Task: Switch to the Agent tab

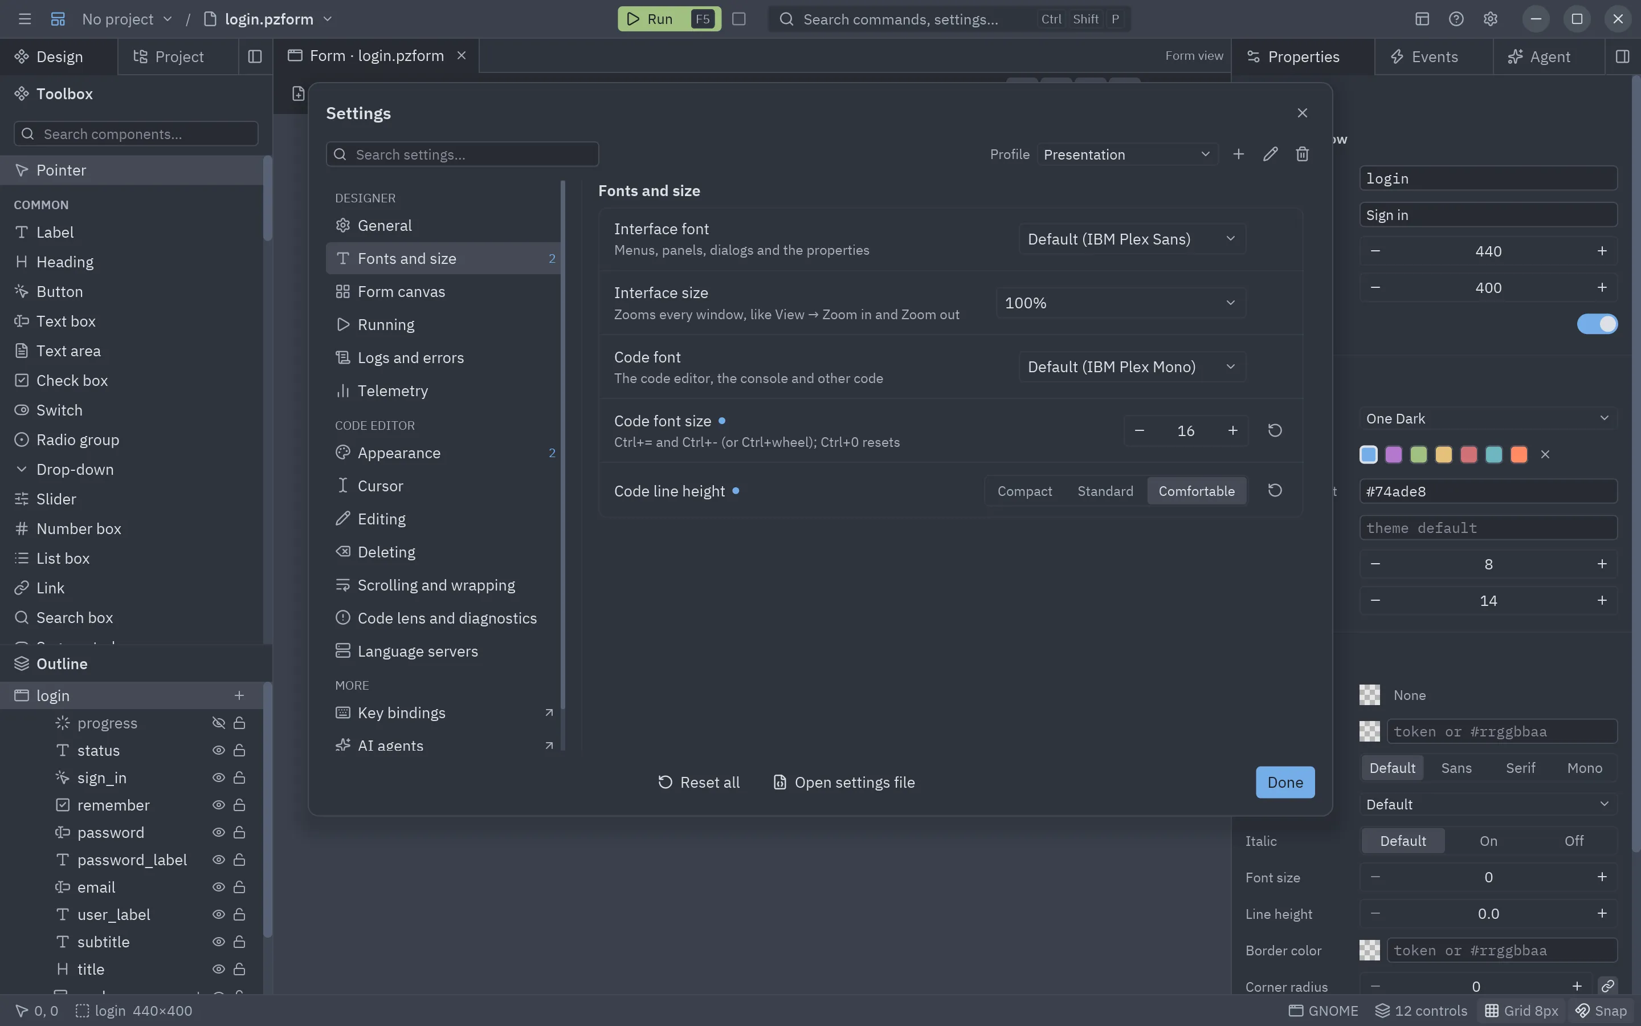Action: (1549, 56)
